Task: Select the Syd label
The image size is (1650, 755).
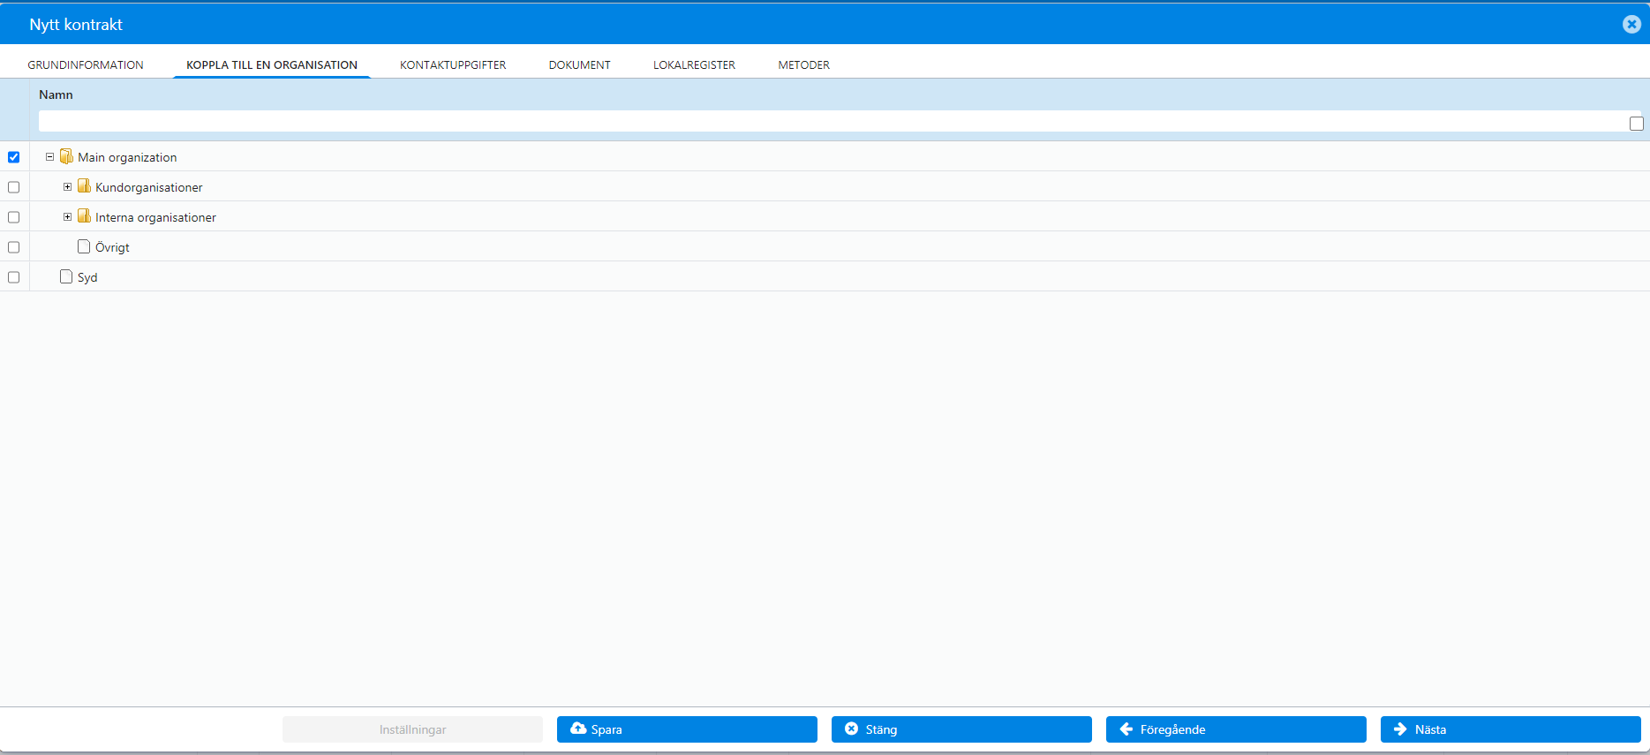Action: tap(87, 277)
